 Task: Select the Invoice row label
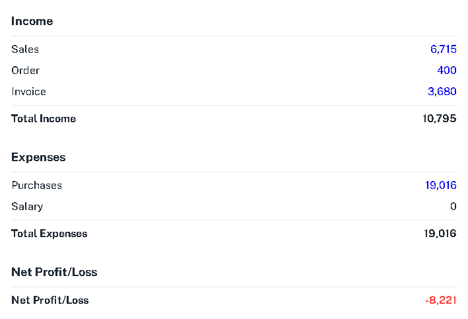28,91
